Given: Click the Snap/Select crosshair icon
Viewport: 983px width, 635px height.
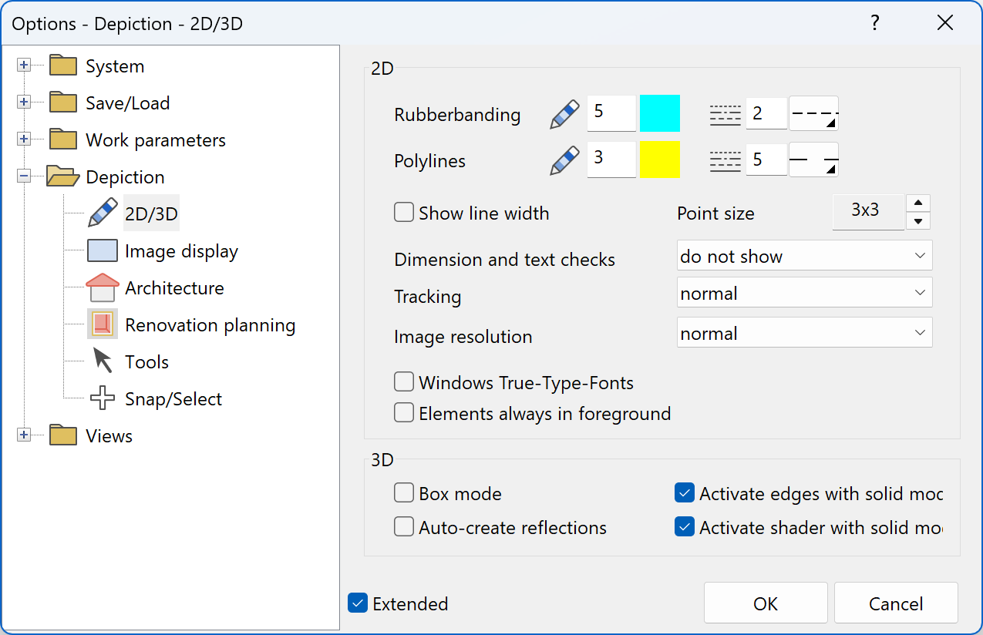Looking at the screenshot, I should [102, 398].
